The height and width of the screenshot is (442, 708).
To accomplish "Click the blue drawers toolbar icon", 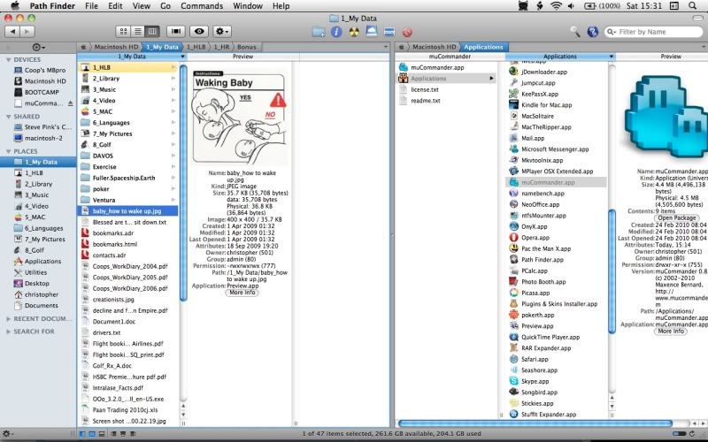I will (x=389, y=32).
